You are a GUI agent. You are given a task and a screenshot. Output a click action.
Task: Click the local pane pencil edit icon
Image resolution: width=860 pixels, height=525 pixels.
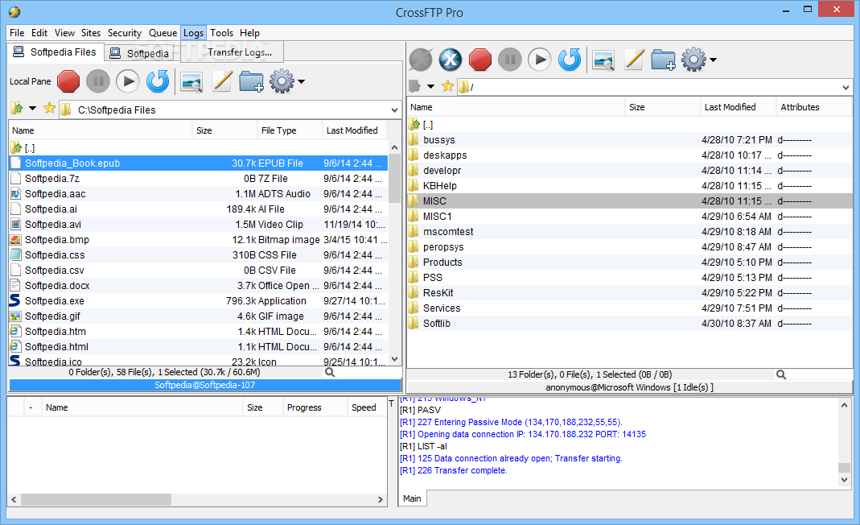coord(222,81)
